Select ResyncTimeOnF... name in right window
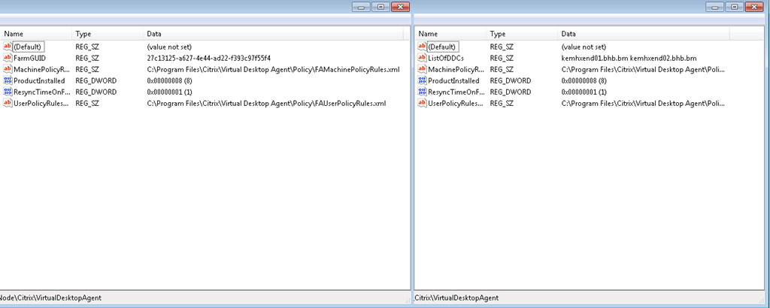The width and height of the screenshot is (770, 308). click(x=456, y=92)
